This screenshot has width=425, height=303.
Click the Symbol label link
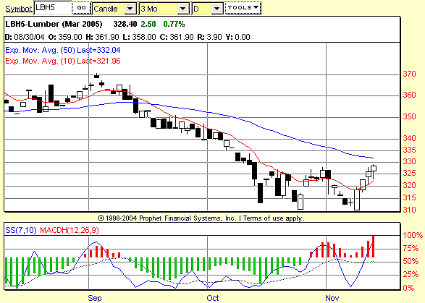tap(19, 9)
